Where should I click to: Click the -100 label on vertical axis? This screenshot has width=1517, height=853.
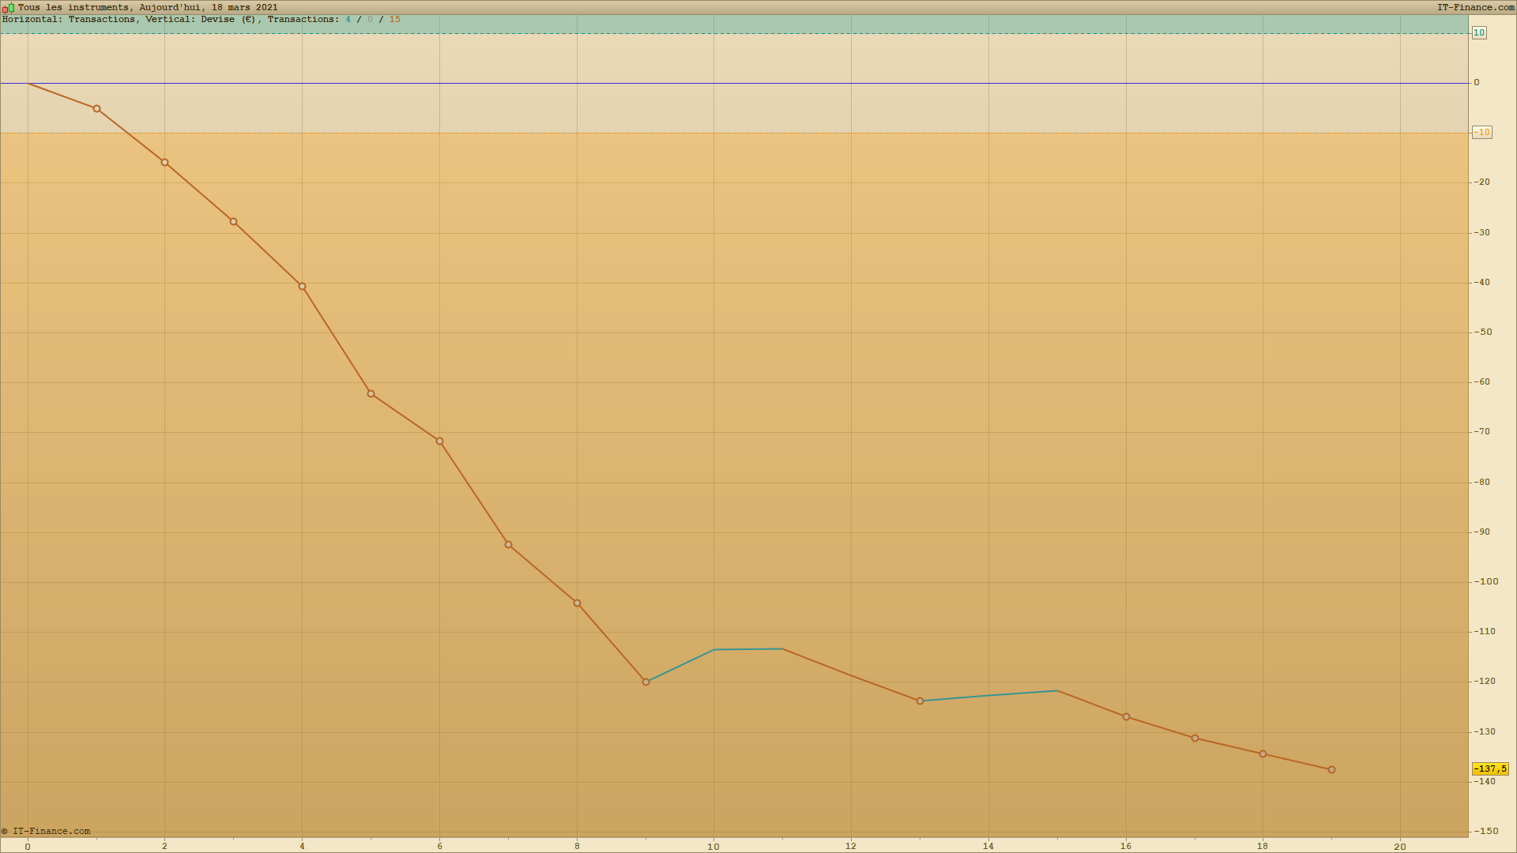pos(1485,581)
